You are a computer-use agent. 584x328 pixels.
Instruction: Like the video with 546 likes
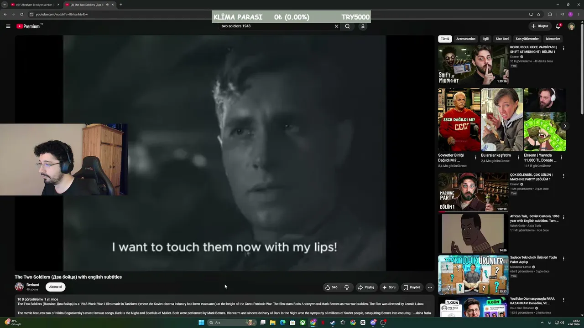[331, 287]
